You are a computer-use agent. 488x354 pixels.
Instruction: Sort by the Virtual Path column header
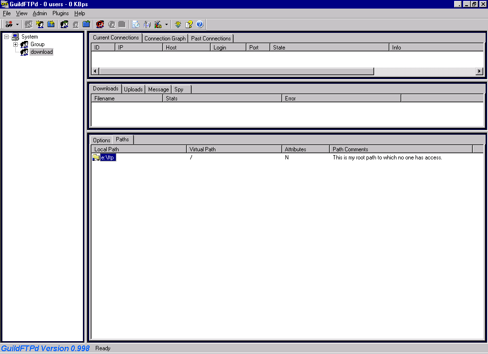tap(234, 149)
